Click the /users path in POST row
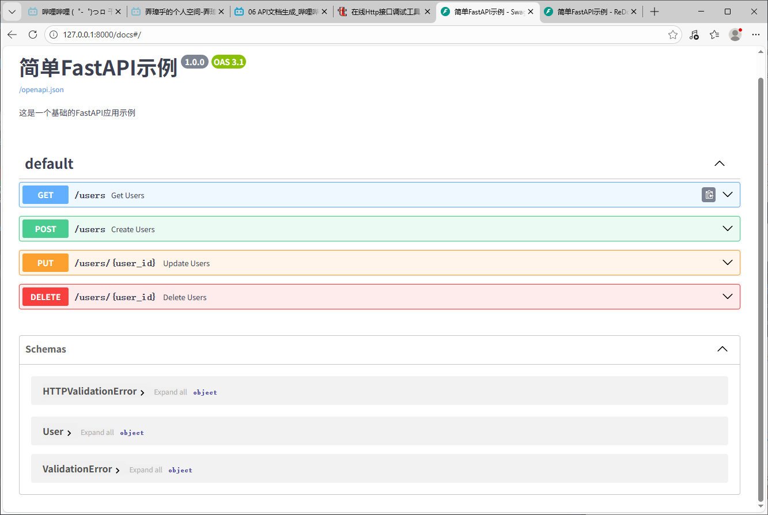The image size is (768, 515). click(90, 229)
